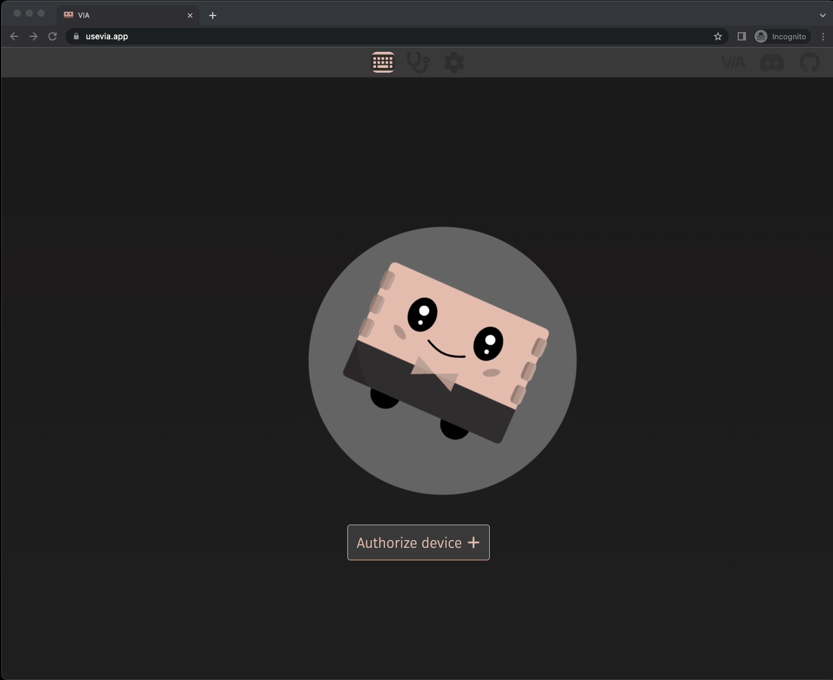The height and width of the screenshot is (680, 833).
Task: Open the Configure keyboard view
Action: pos(383,62)
